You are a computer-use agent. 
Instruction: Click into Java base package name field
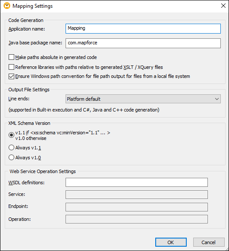click(x=143, y=43)
